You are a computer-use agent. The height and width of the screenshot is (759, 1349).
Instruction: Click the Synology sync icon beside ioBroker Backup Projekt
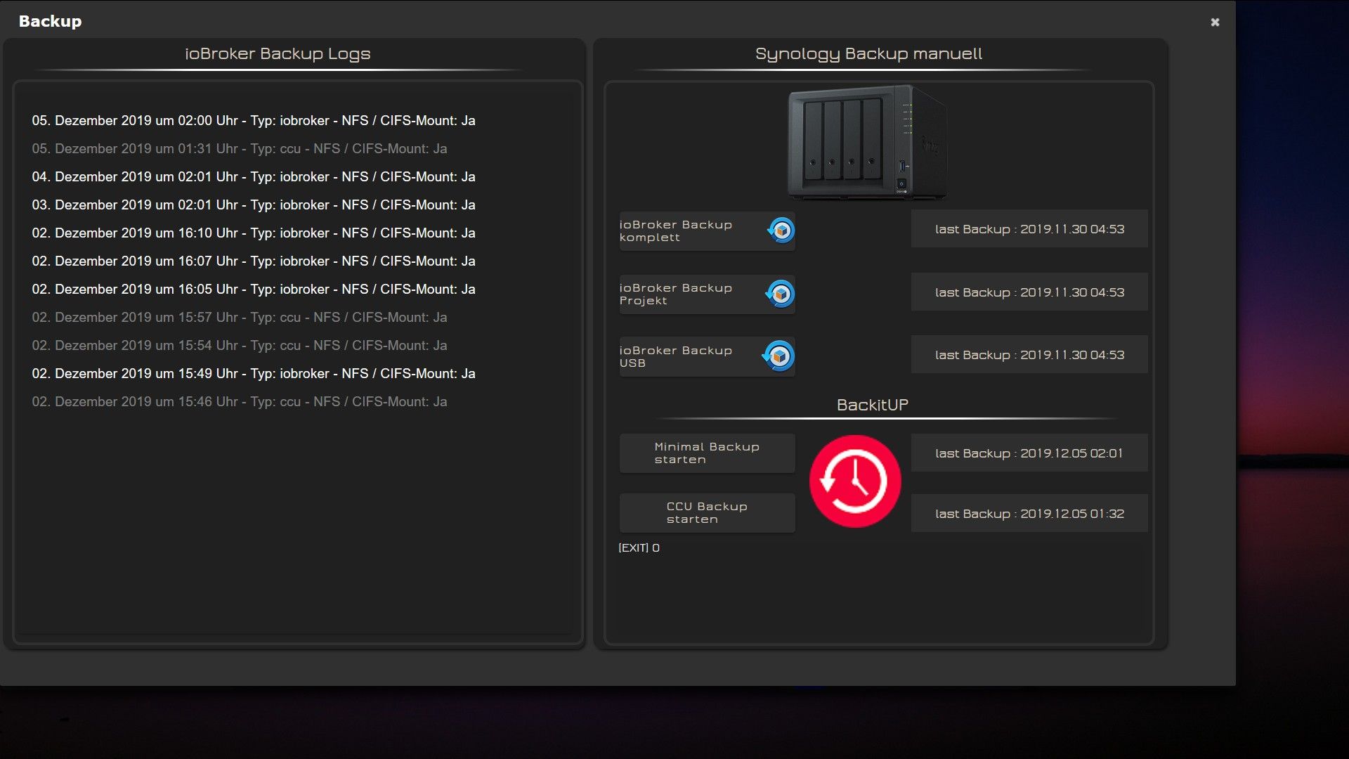pyautogui.click(x=780, y=294)
